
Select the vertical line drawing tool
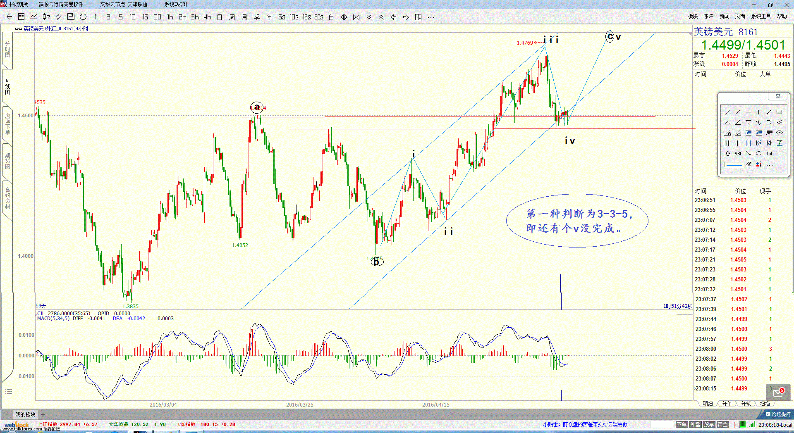[759, 112]
